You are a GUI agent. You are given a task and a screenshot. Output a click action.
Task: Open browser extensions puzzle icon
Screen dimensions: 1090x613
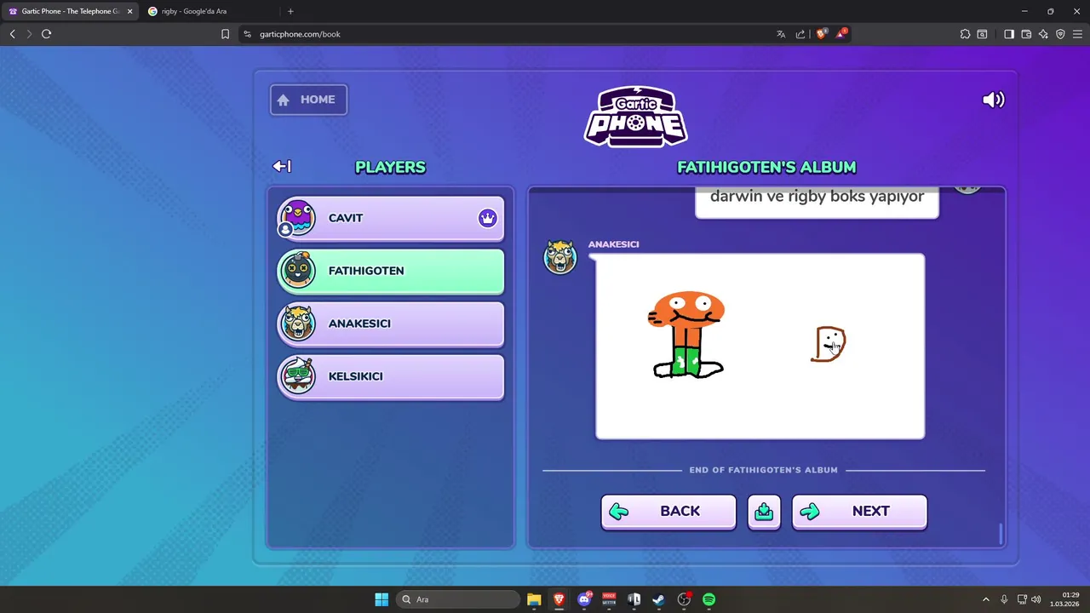pyautogui.click(x=965, y=34)
